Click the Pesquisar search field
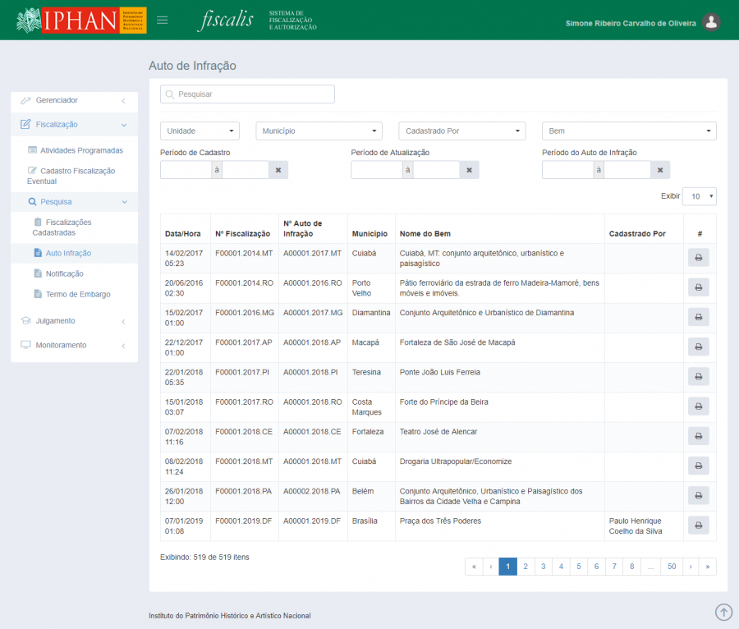This screenshot has height=629, width=739. pos(247,94)
